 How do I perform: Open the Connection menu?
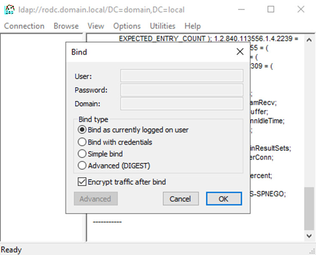pos(24,26)
